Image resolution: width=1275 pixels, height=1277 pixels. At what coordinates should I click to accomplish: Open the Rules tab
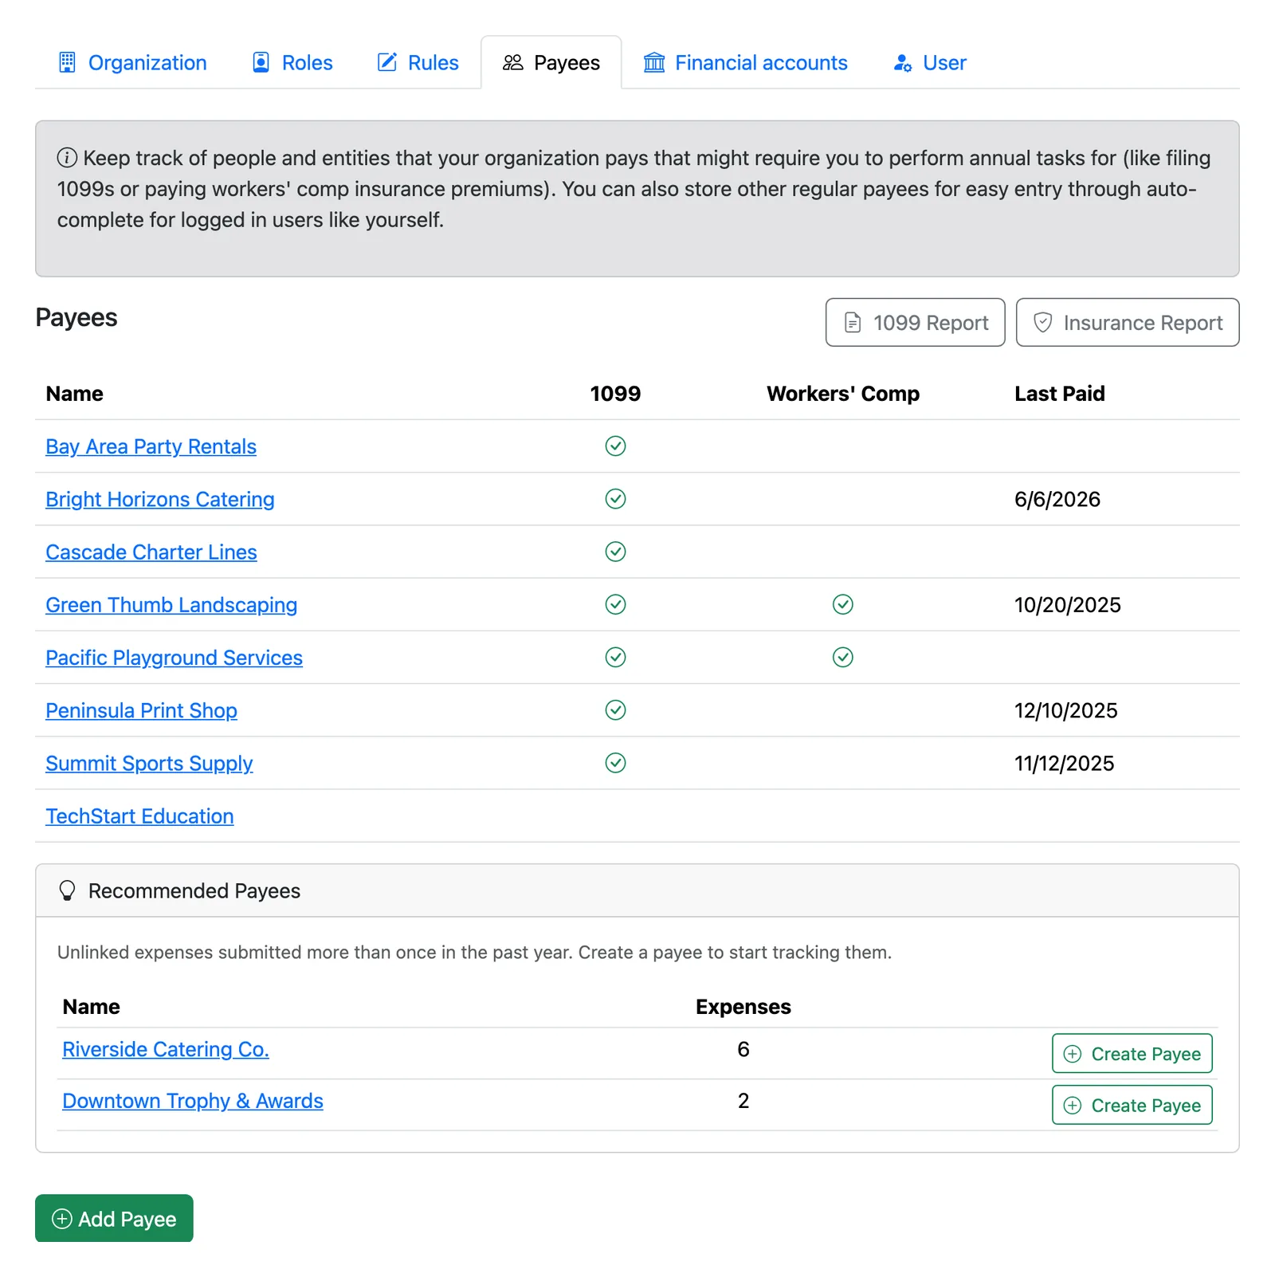coord(418,62)
